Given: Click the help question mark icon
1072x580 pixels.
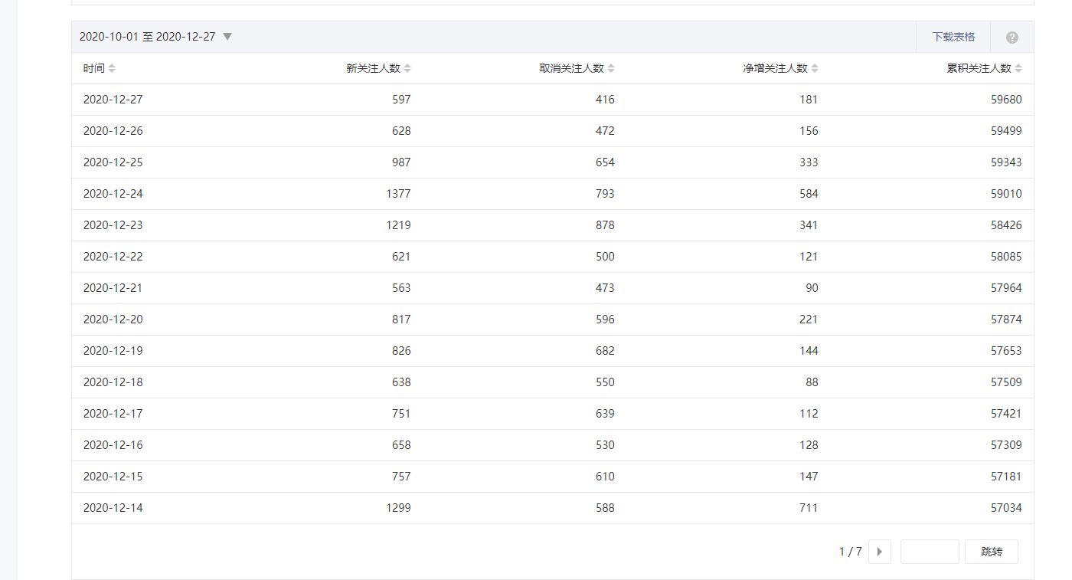Looking at the screenshot, I should 1012,37.
